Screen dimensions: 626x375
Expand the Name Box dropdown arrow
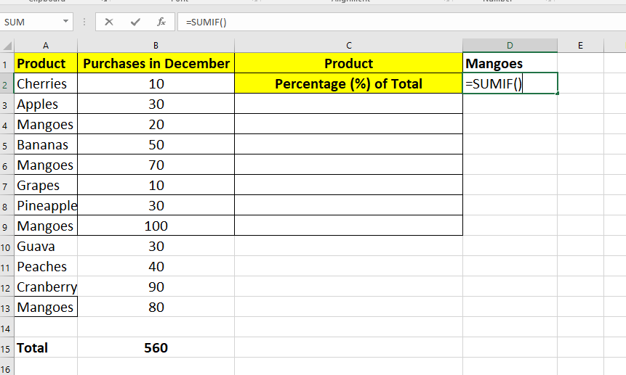tap(66, 22)
